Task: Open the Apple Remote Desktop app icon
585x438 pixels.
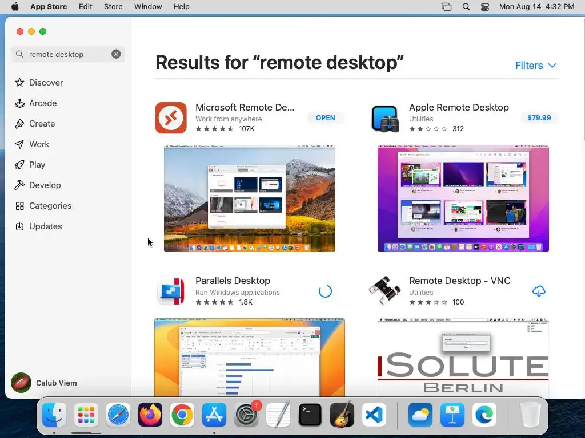Action: [384, 119]
